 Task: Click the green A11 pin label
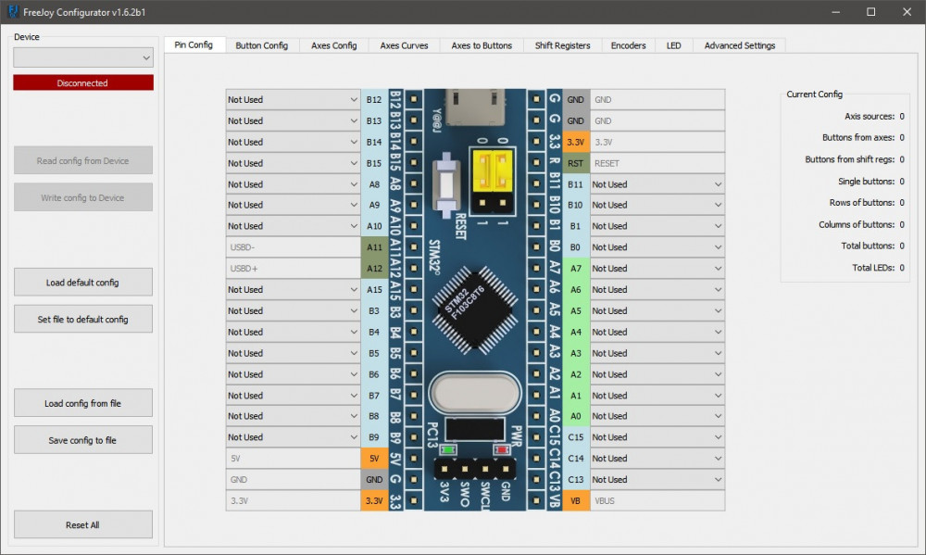tap(374, 247)
